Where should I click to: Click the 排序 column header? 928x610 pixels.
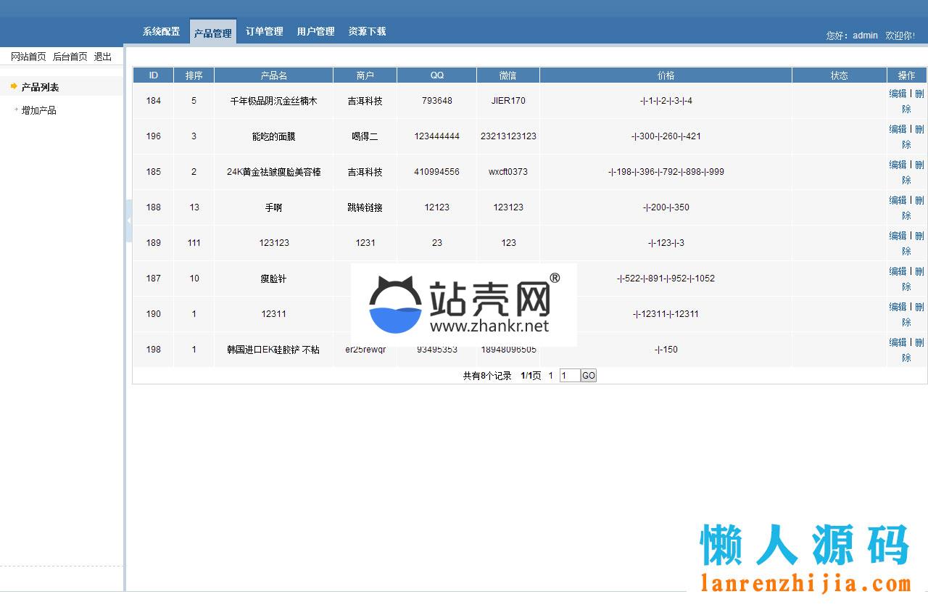[194, 75]
